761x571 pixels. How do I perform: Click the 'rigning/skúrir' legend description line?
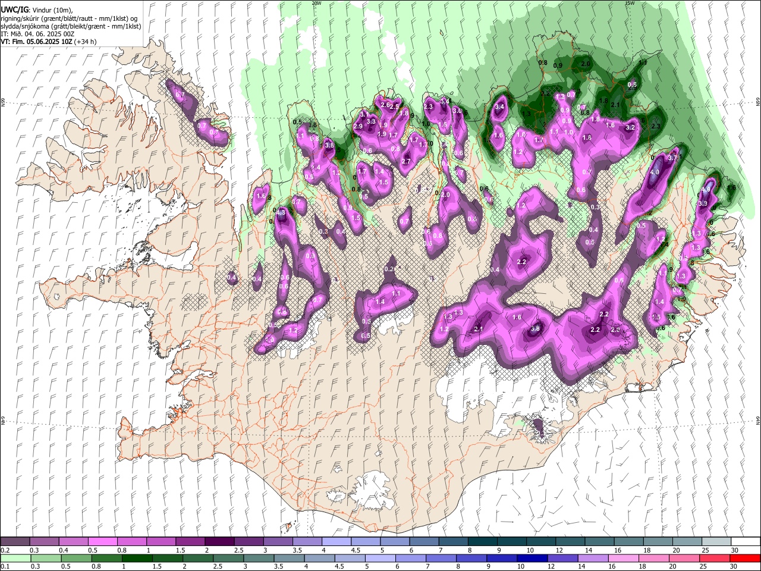tap(69, 18)
